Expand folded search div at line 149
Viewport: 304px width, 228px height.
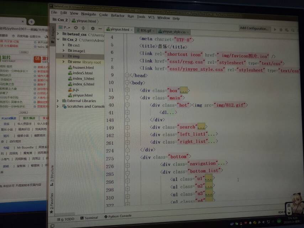click(x=127, y=127)
